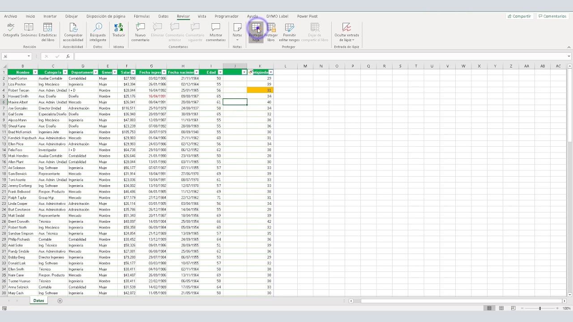Viewport: 573px width, 322px height.
Task: Switch to the Fórmulas tab
Action: [x=142, y=16]
